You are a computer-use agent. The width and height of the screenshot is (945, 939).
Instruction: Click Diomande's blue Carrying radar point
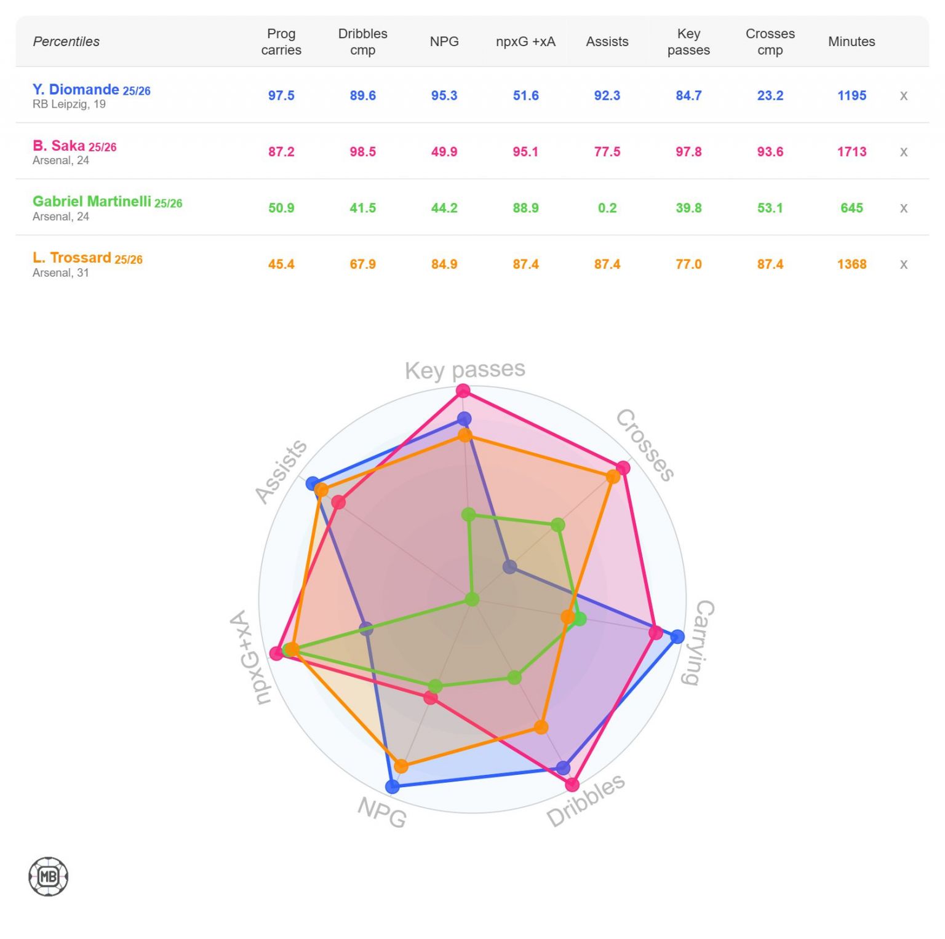pos(677,636)
